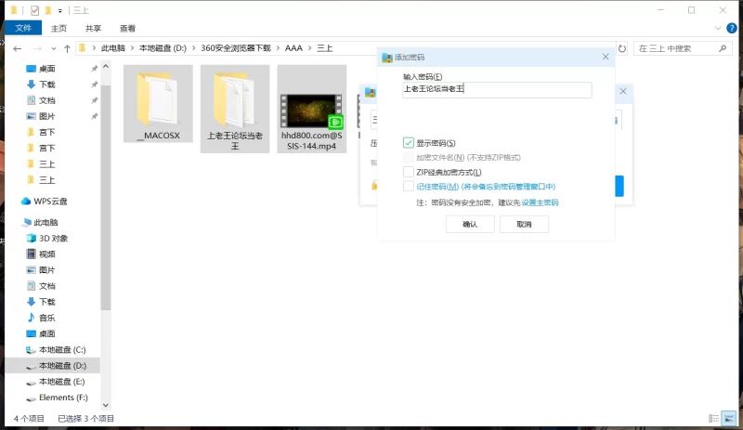Close the compression dialog behind the password dialog

(623, 91)
